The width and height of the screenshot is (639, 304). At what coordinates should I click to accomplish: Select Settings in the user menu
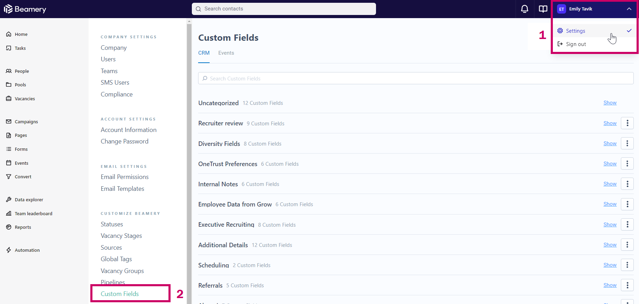[x=595, y=31]
